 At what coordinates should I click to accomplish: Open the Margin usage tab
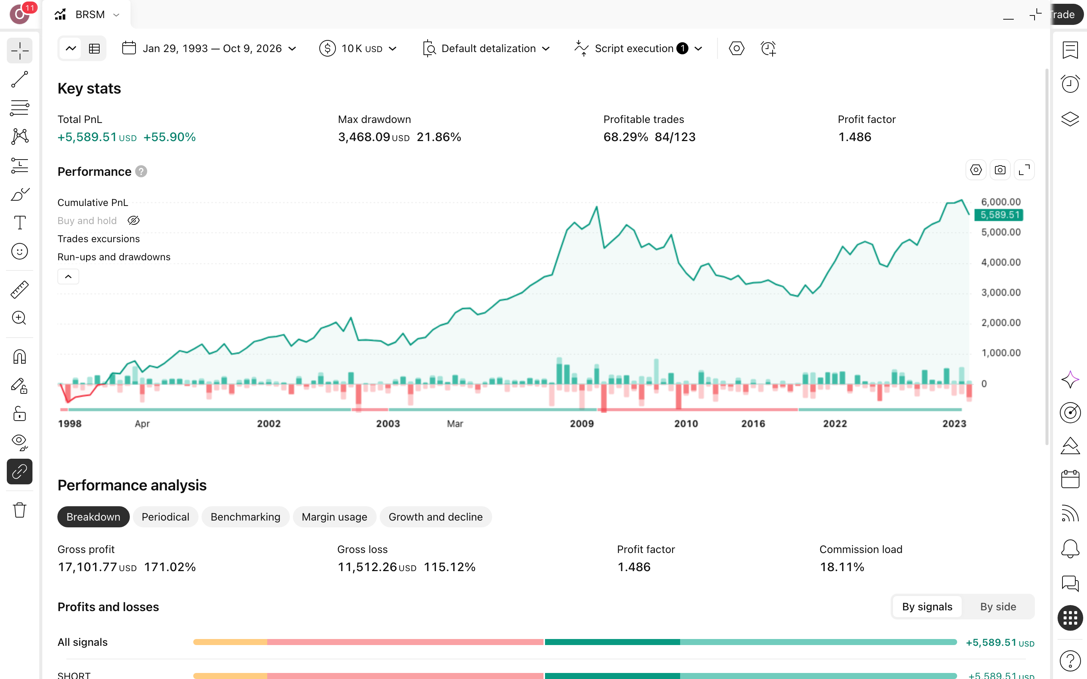tap(334, 517)
